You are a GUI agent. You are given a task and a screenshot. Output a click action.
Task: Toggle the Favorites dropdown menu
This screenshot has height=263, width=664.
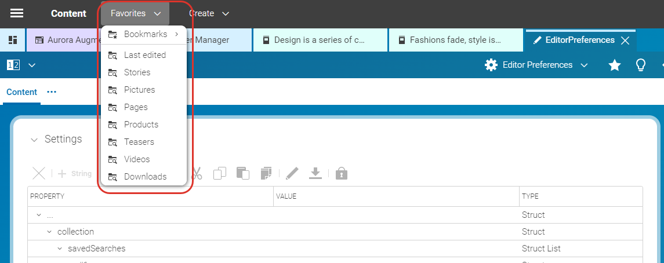[x=135, y=13]
